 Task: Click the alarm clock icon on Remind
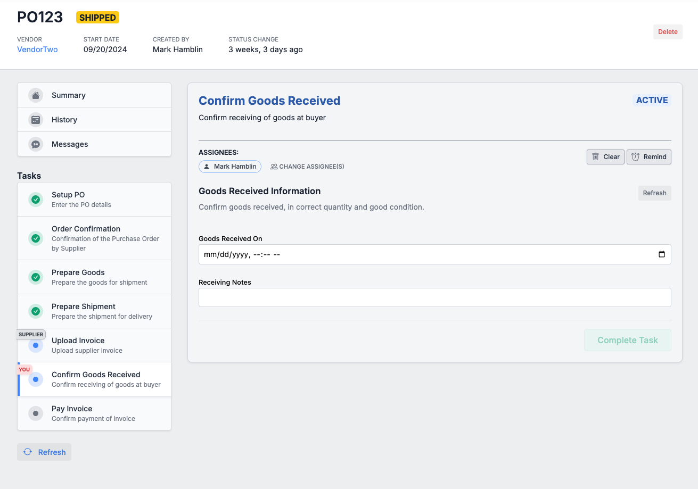point(635,157)
